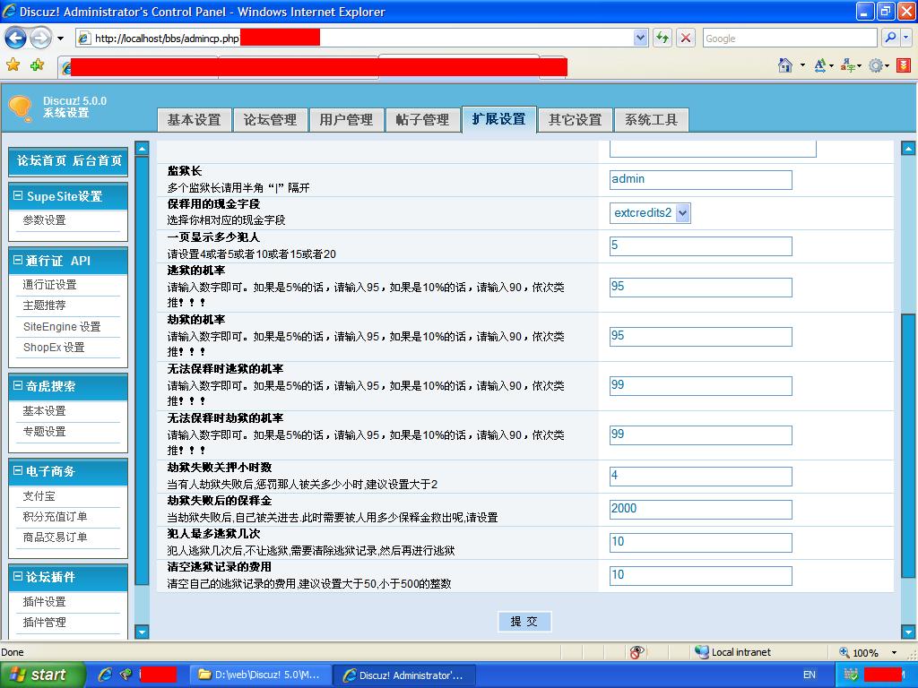The height and width of the screenshot is (688, 918).
Task: Click the 提交 submit button
Action: coord(524,622)
